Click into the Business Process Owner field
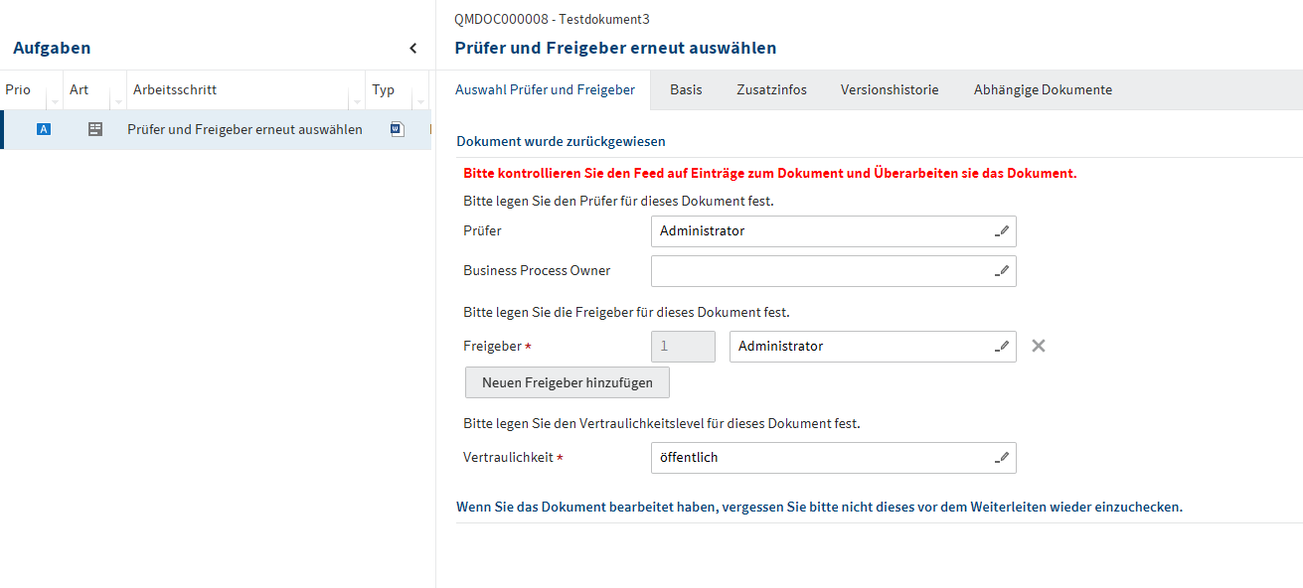 pyautogui.click(x=820, y=271)
